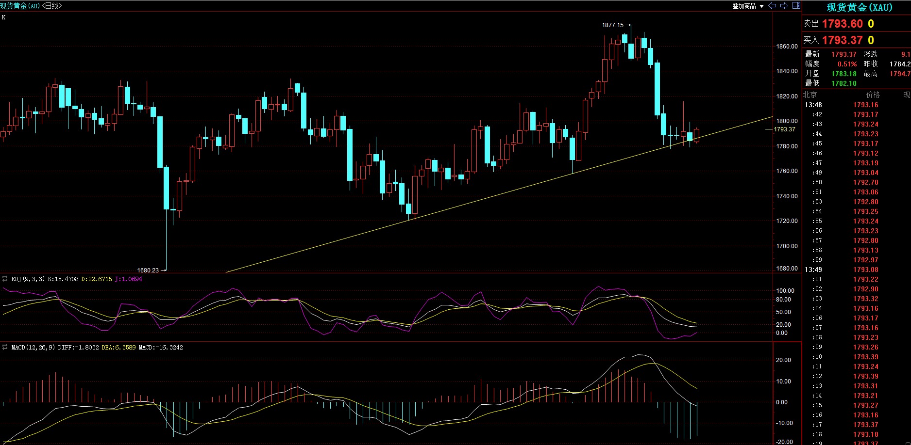Click the D:22.6715 value label
911x445 pixels.
pyautogui.click(x=97, y=279)
